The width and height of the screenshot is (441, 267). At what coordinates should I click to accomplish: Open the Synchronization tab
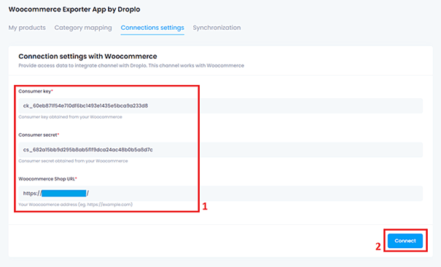tap(216, 28)
